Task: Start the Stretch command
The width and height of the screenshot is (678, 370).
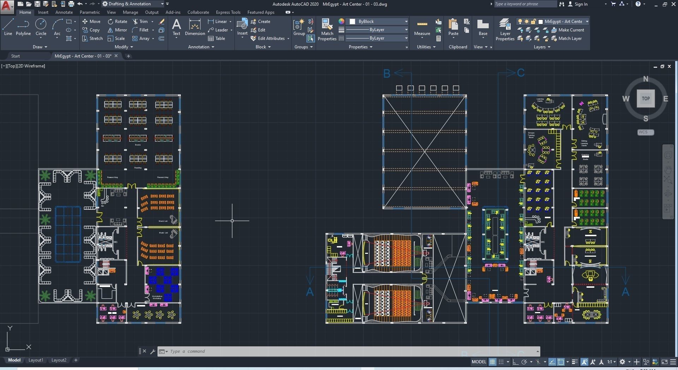Action: pyautogui.click(x=93, y=38)
